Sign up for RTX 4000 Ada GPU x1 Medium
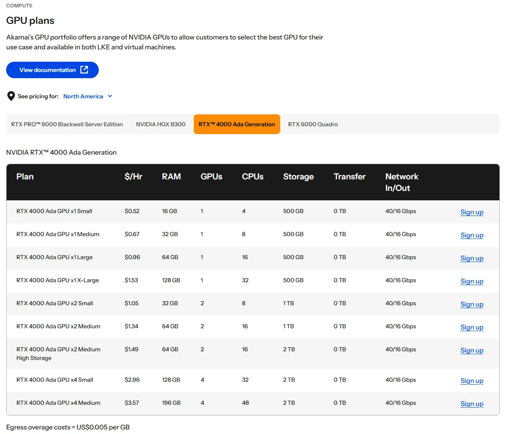 (x=472, y=235)
